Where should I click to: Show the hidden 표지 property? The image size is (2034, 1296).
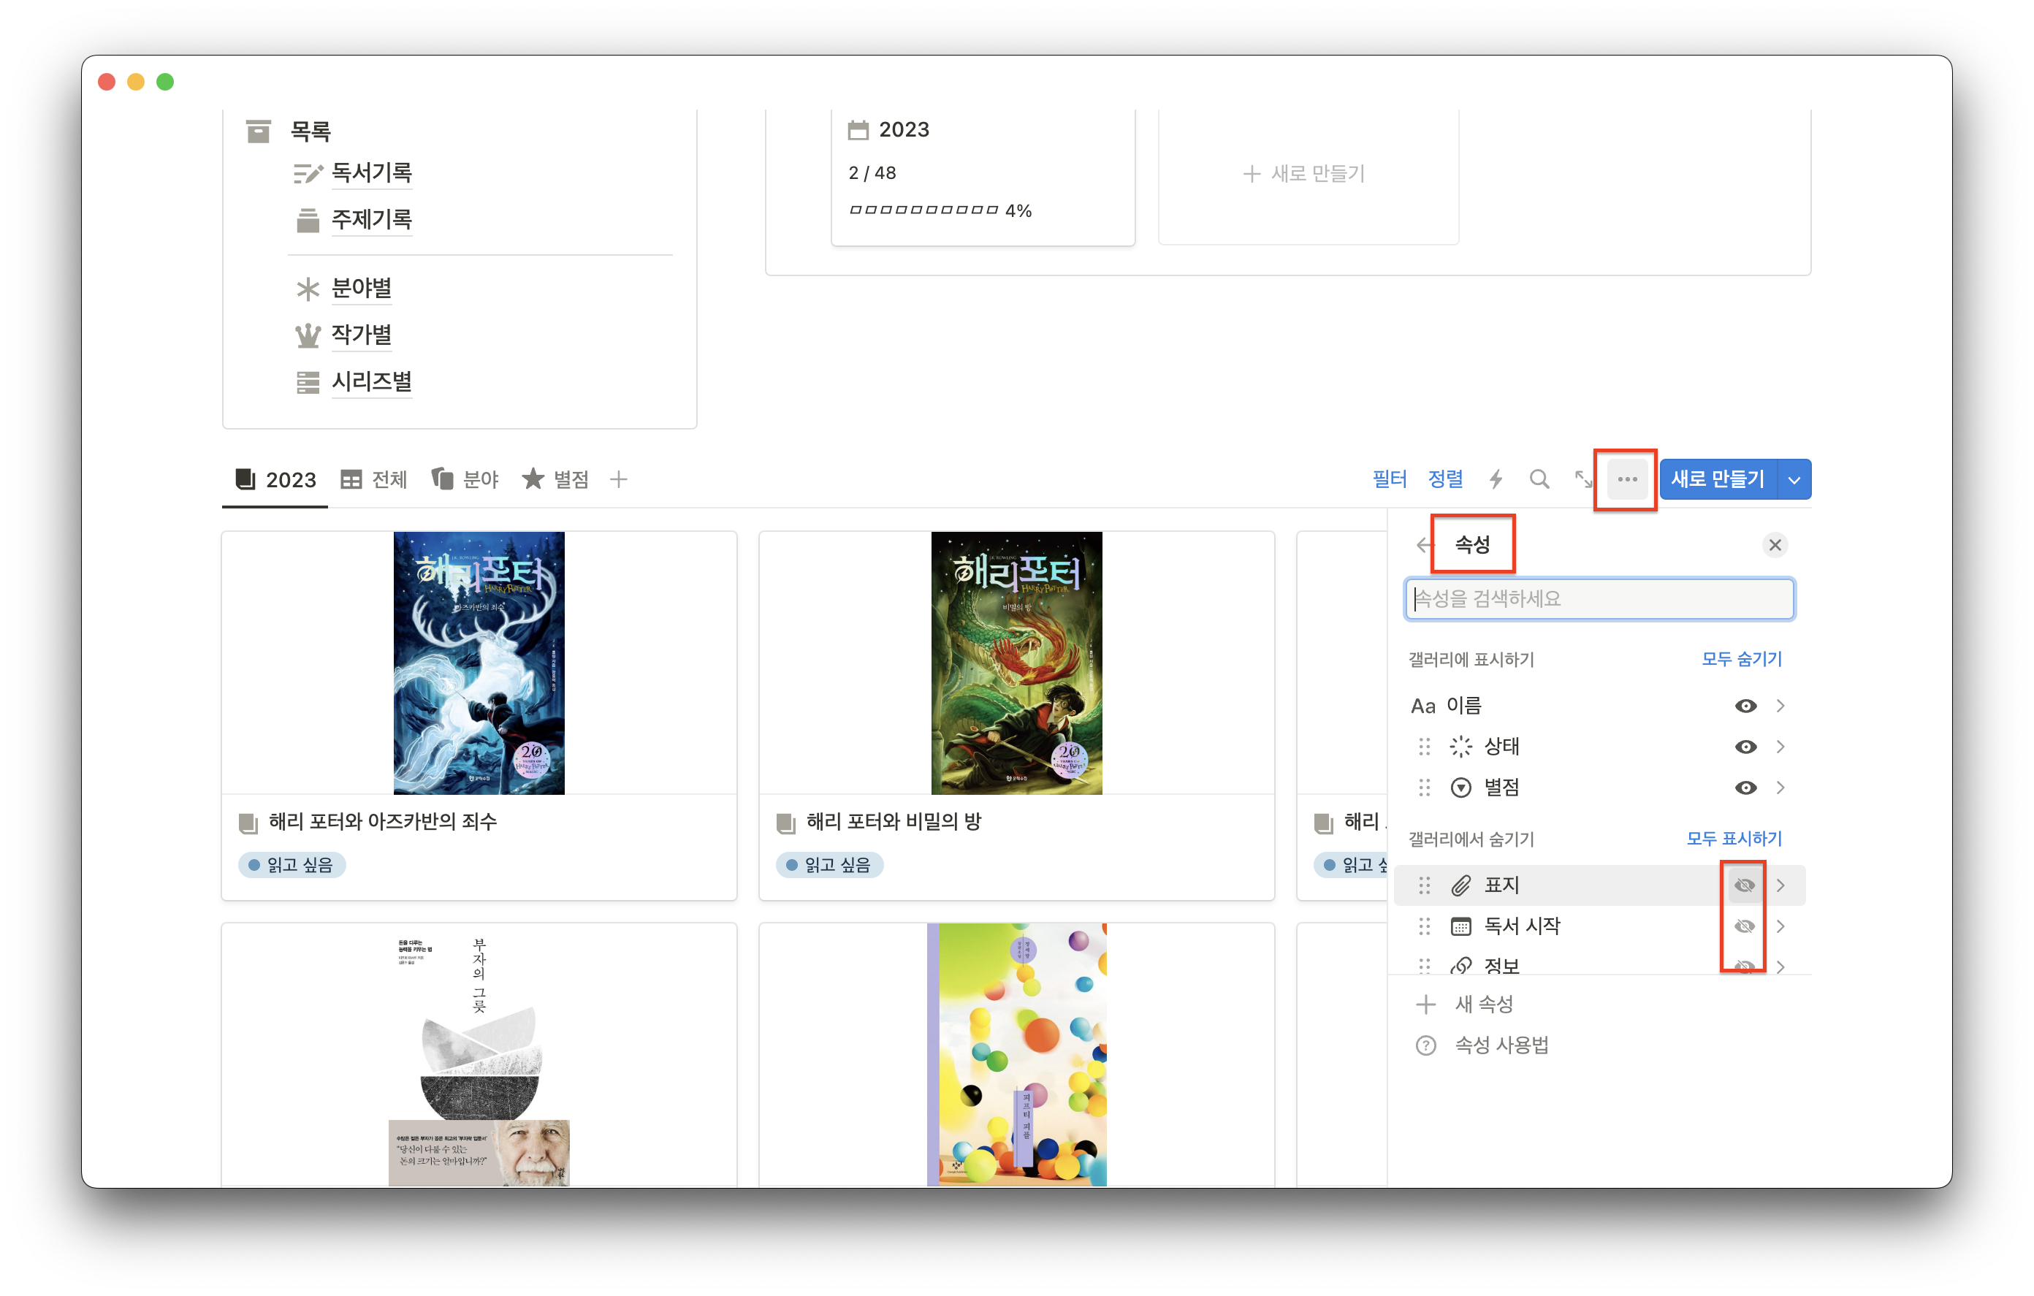[x=1743, y=885]
